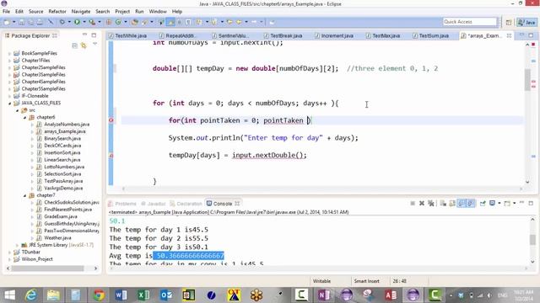Collapse the chapter6 package
540x303 pixels.
click(24, 118)
